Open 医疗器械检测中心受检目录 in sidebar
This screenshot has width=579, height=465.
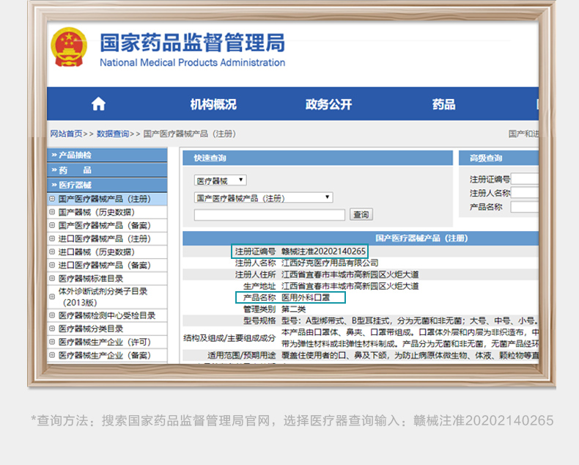coord(107,315)
